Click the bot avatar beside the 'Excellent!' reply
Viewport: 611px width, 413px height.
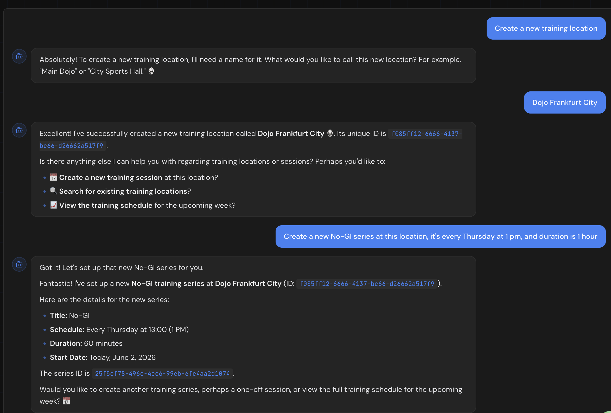pyautogui.click(x=19, y=130)
